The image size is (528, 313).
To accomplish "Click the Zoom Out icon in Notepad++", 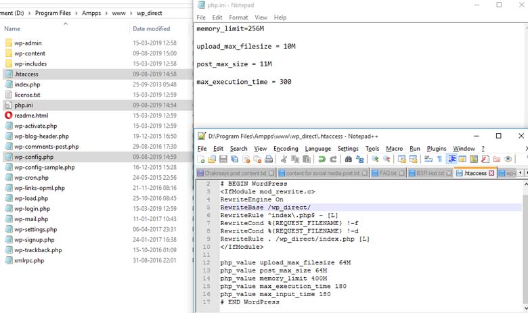I will point(387,159).
